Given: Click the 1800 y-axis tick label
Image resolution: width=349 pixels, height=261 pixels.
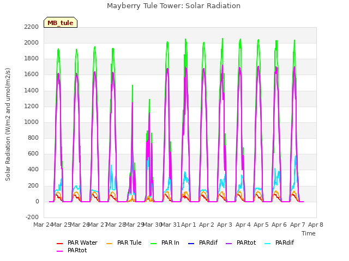Looking at the screenshot, I should pyautogui.click(x=32, y=59).
